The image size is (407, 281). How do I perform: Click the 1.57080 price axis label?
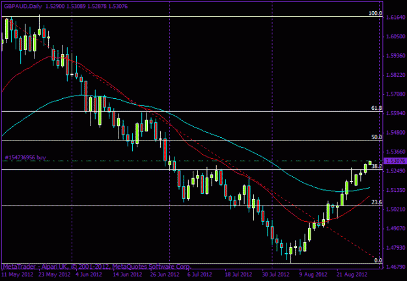(395, 94)
